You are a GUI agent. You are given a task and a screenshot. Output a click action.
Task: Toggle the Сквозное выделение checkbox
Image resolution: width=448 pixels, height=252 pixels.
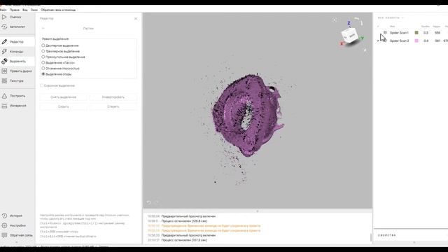pyautogui.click(x=42, y=85)
